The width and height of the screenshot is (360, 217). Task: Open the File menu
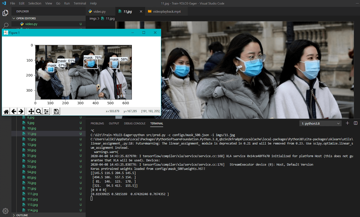coord(12,3)
